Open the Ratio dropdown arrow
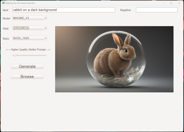The height and width of the screenshot is (132, 184). coord(46,38)
